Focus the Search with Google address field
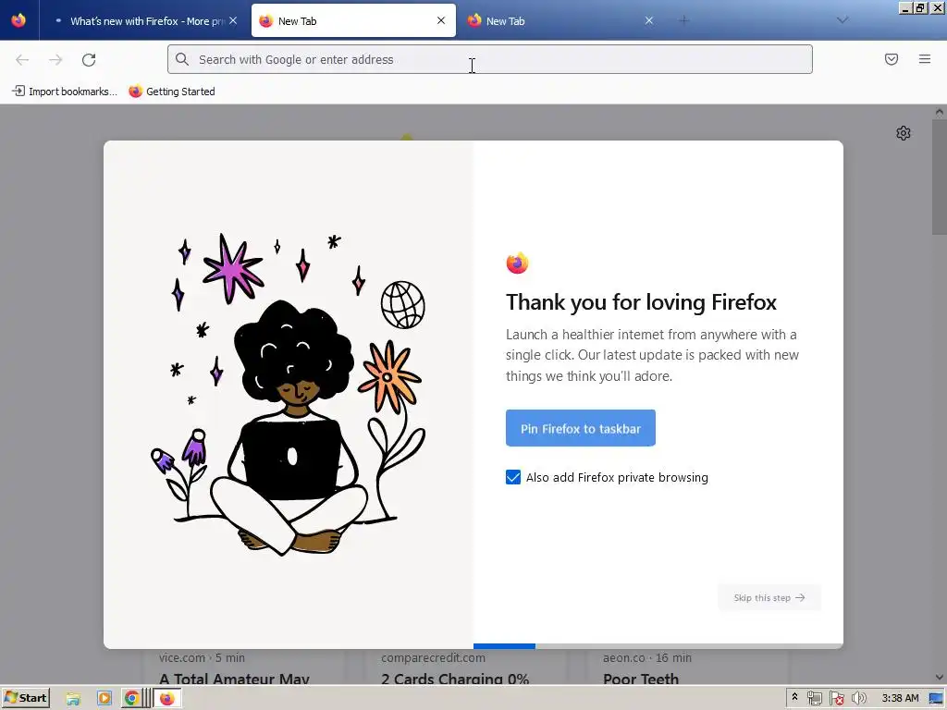The width and height of the screenshot is (947, 710). point(490,59)
